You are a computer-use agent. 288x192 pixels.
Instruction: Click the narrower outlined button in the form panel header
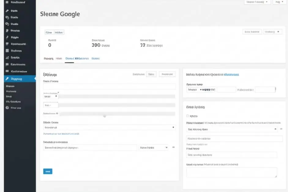click(151, 74)
